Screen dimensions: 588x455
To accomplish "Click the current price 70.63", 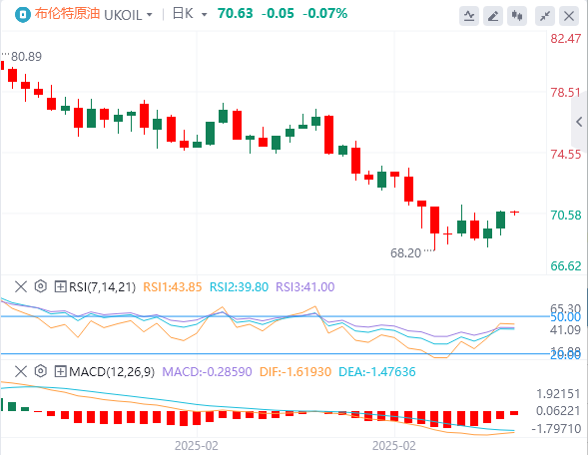I will click(236, 14).
